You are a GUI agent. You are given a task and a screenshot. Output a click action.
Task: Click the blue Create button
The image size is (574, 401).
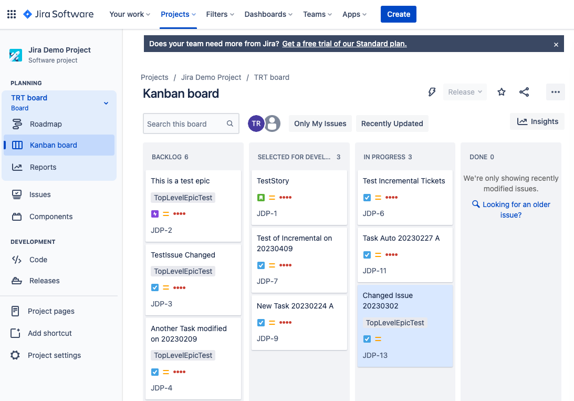click(398, 14)
